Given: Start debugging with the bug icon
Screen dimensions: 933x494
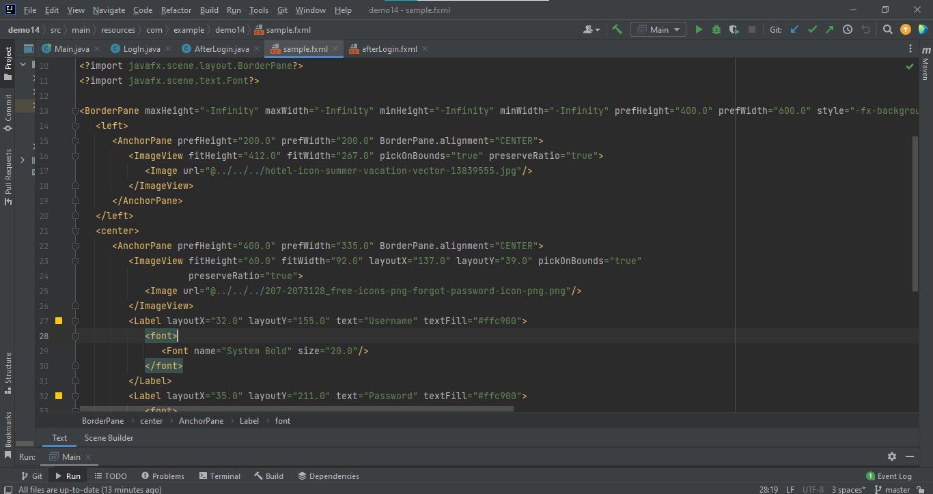Looking at the screenshot, I should [x=716, y=29].
